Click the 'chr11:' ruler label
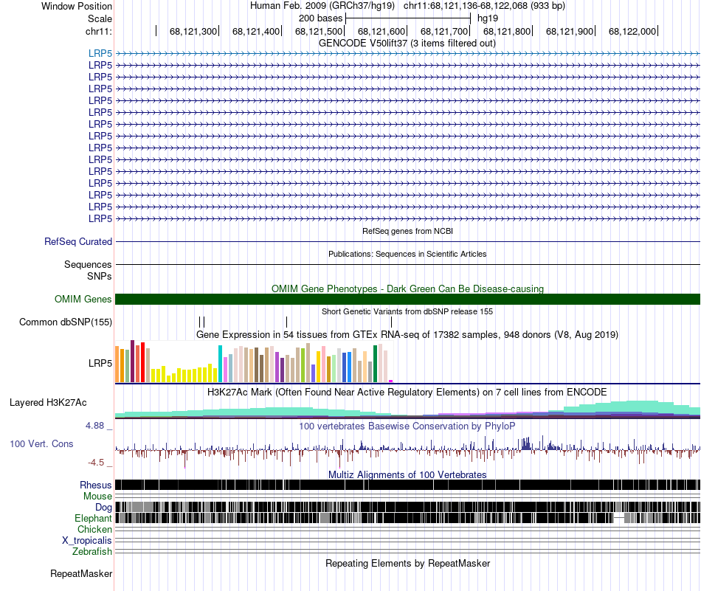Image resolution: width=701 pixels, height=591 pixels. [x=99, y=31]
